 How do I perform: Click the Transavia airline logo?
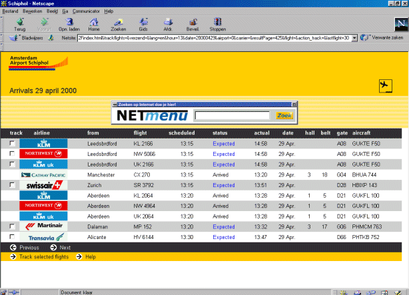tap(43, 237)
